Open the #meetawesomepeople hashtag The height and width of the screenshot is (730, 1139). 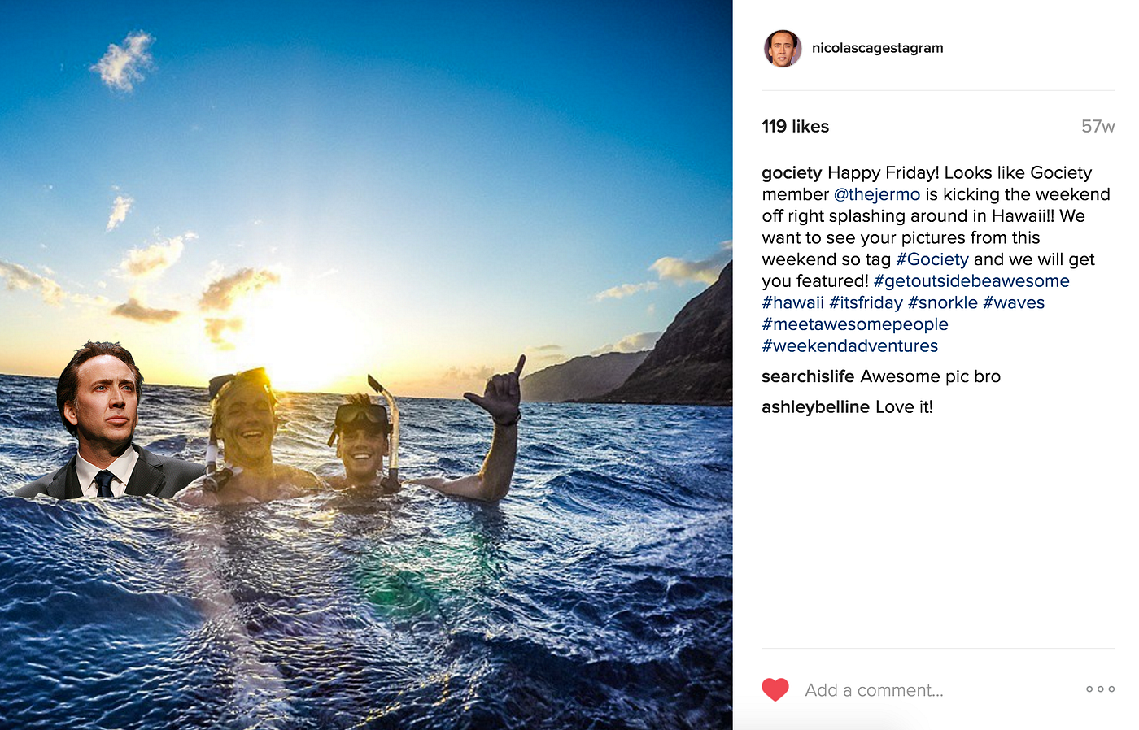[855, 324]
